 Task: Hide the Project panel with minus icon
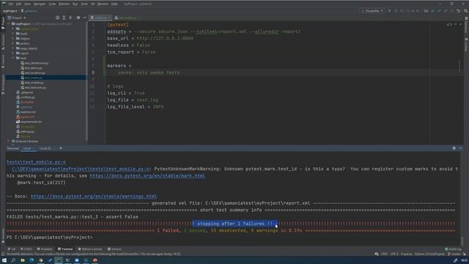(x=85, y=18)
